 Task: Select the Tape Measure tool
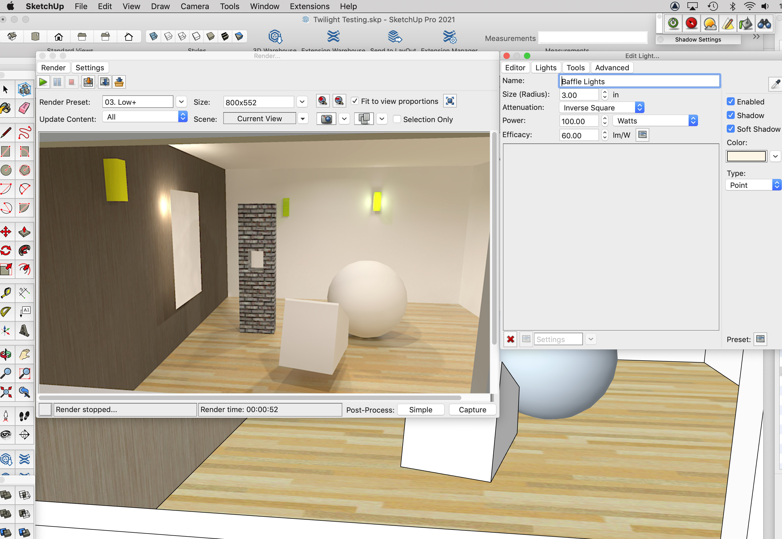6,293
